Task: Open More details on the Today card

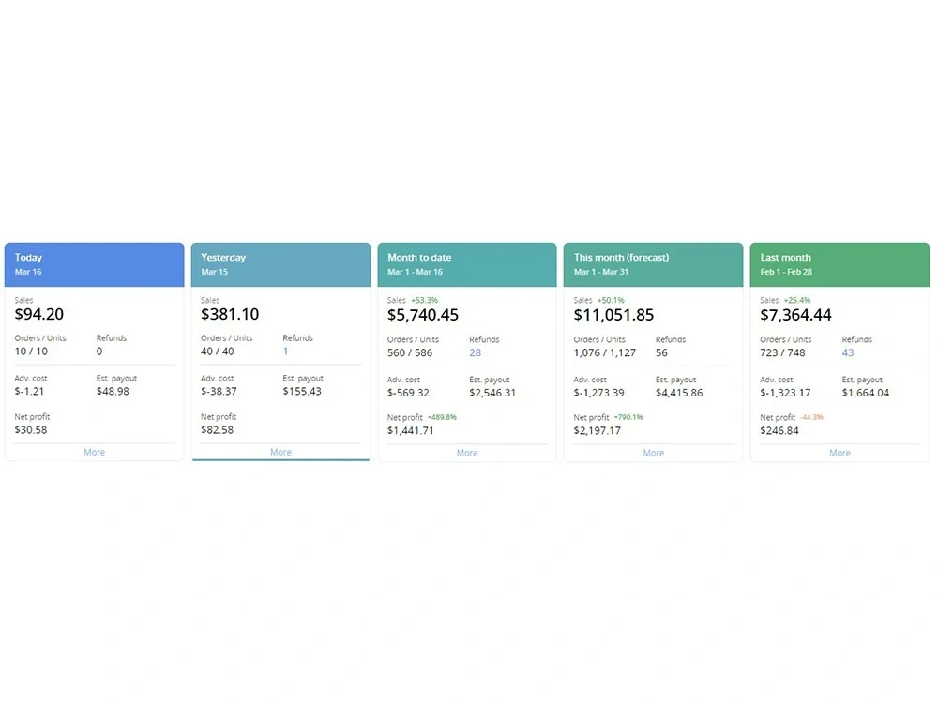Action: [x=94, y=452]
